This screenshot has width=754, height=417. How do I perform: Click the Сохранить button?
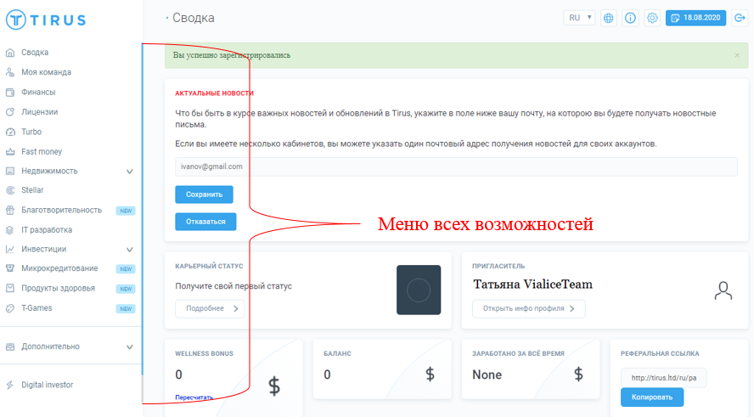coord(204,194)
